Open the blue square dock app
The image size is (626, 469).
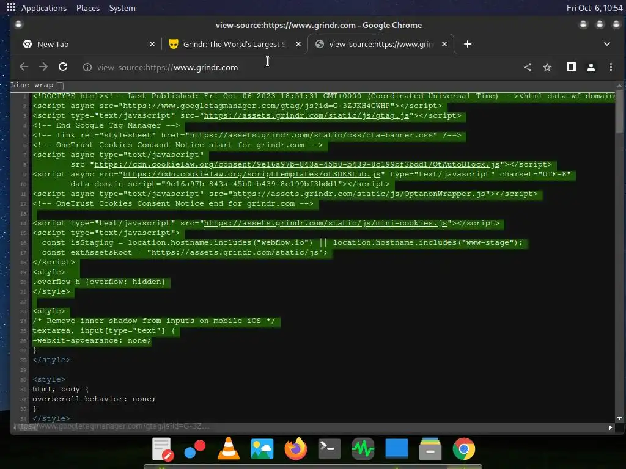[x=396, y=449]
